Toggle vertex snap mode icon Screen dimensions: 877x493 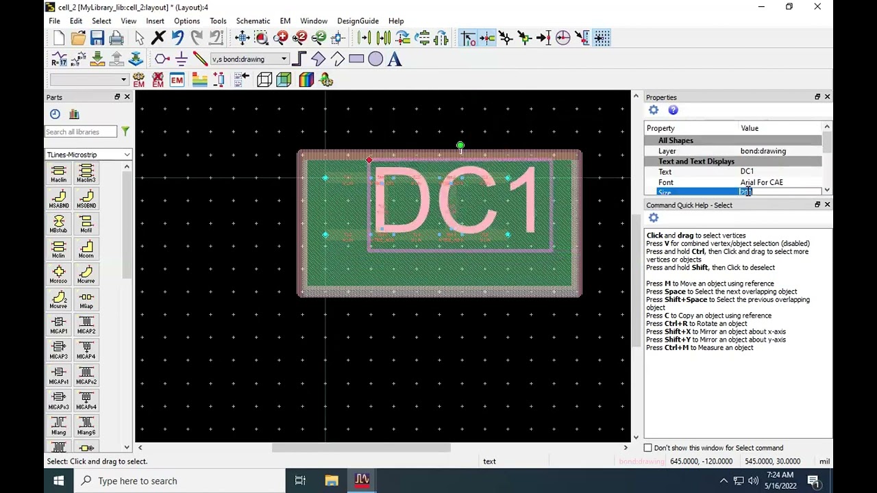tap(506, 38)
